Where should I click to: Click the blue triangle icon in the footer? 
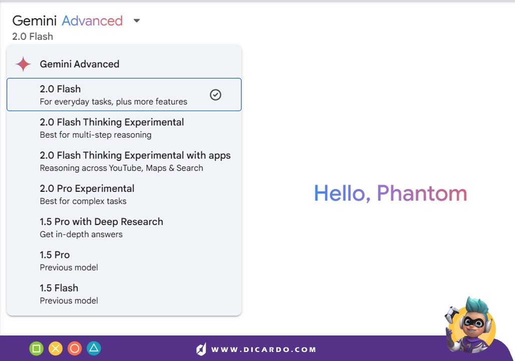point(94,348)
